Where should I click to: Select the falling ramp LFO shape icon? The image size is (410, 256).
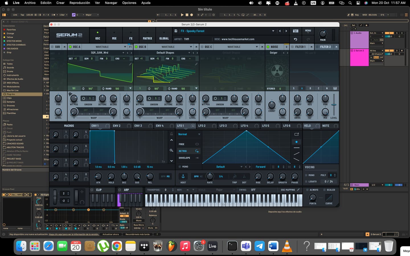pos(296,160)
